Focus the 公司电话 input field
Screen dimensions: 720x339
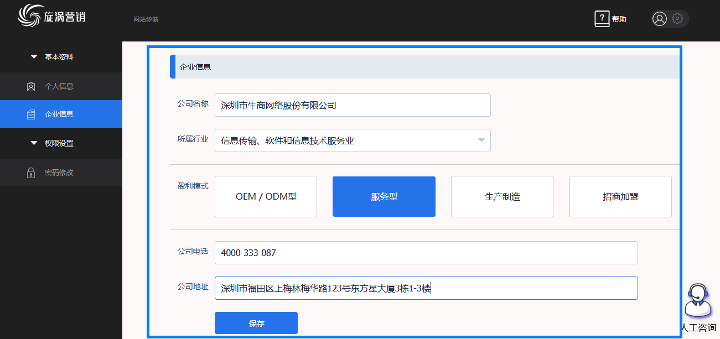426,253
